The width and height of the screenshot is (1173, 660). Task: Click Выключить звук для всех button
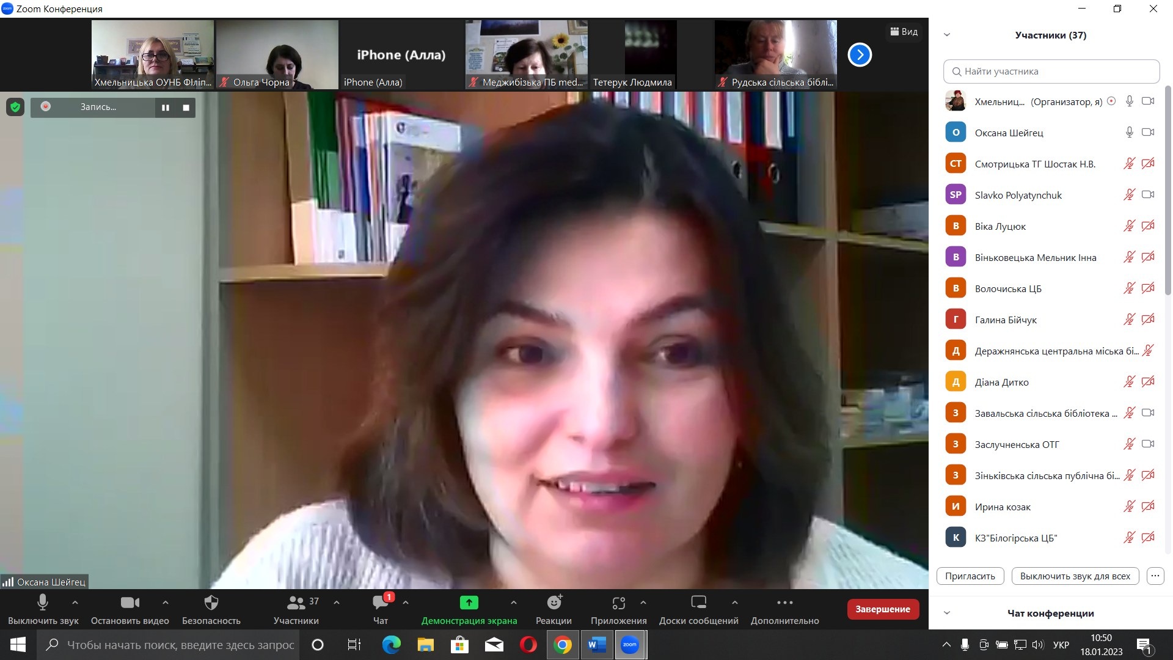pos(1075,576)
